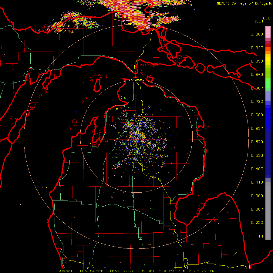
Task: Select the 0.307 scale value
Action: pos(257,209)
